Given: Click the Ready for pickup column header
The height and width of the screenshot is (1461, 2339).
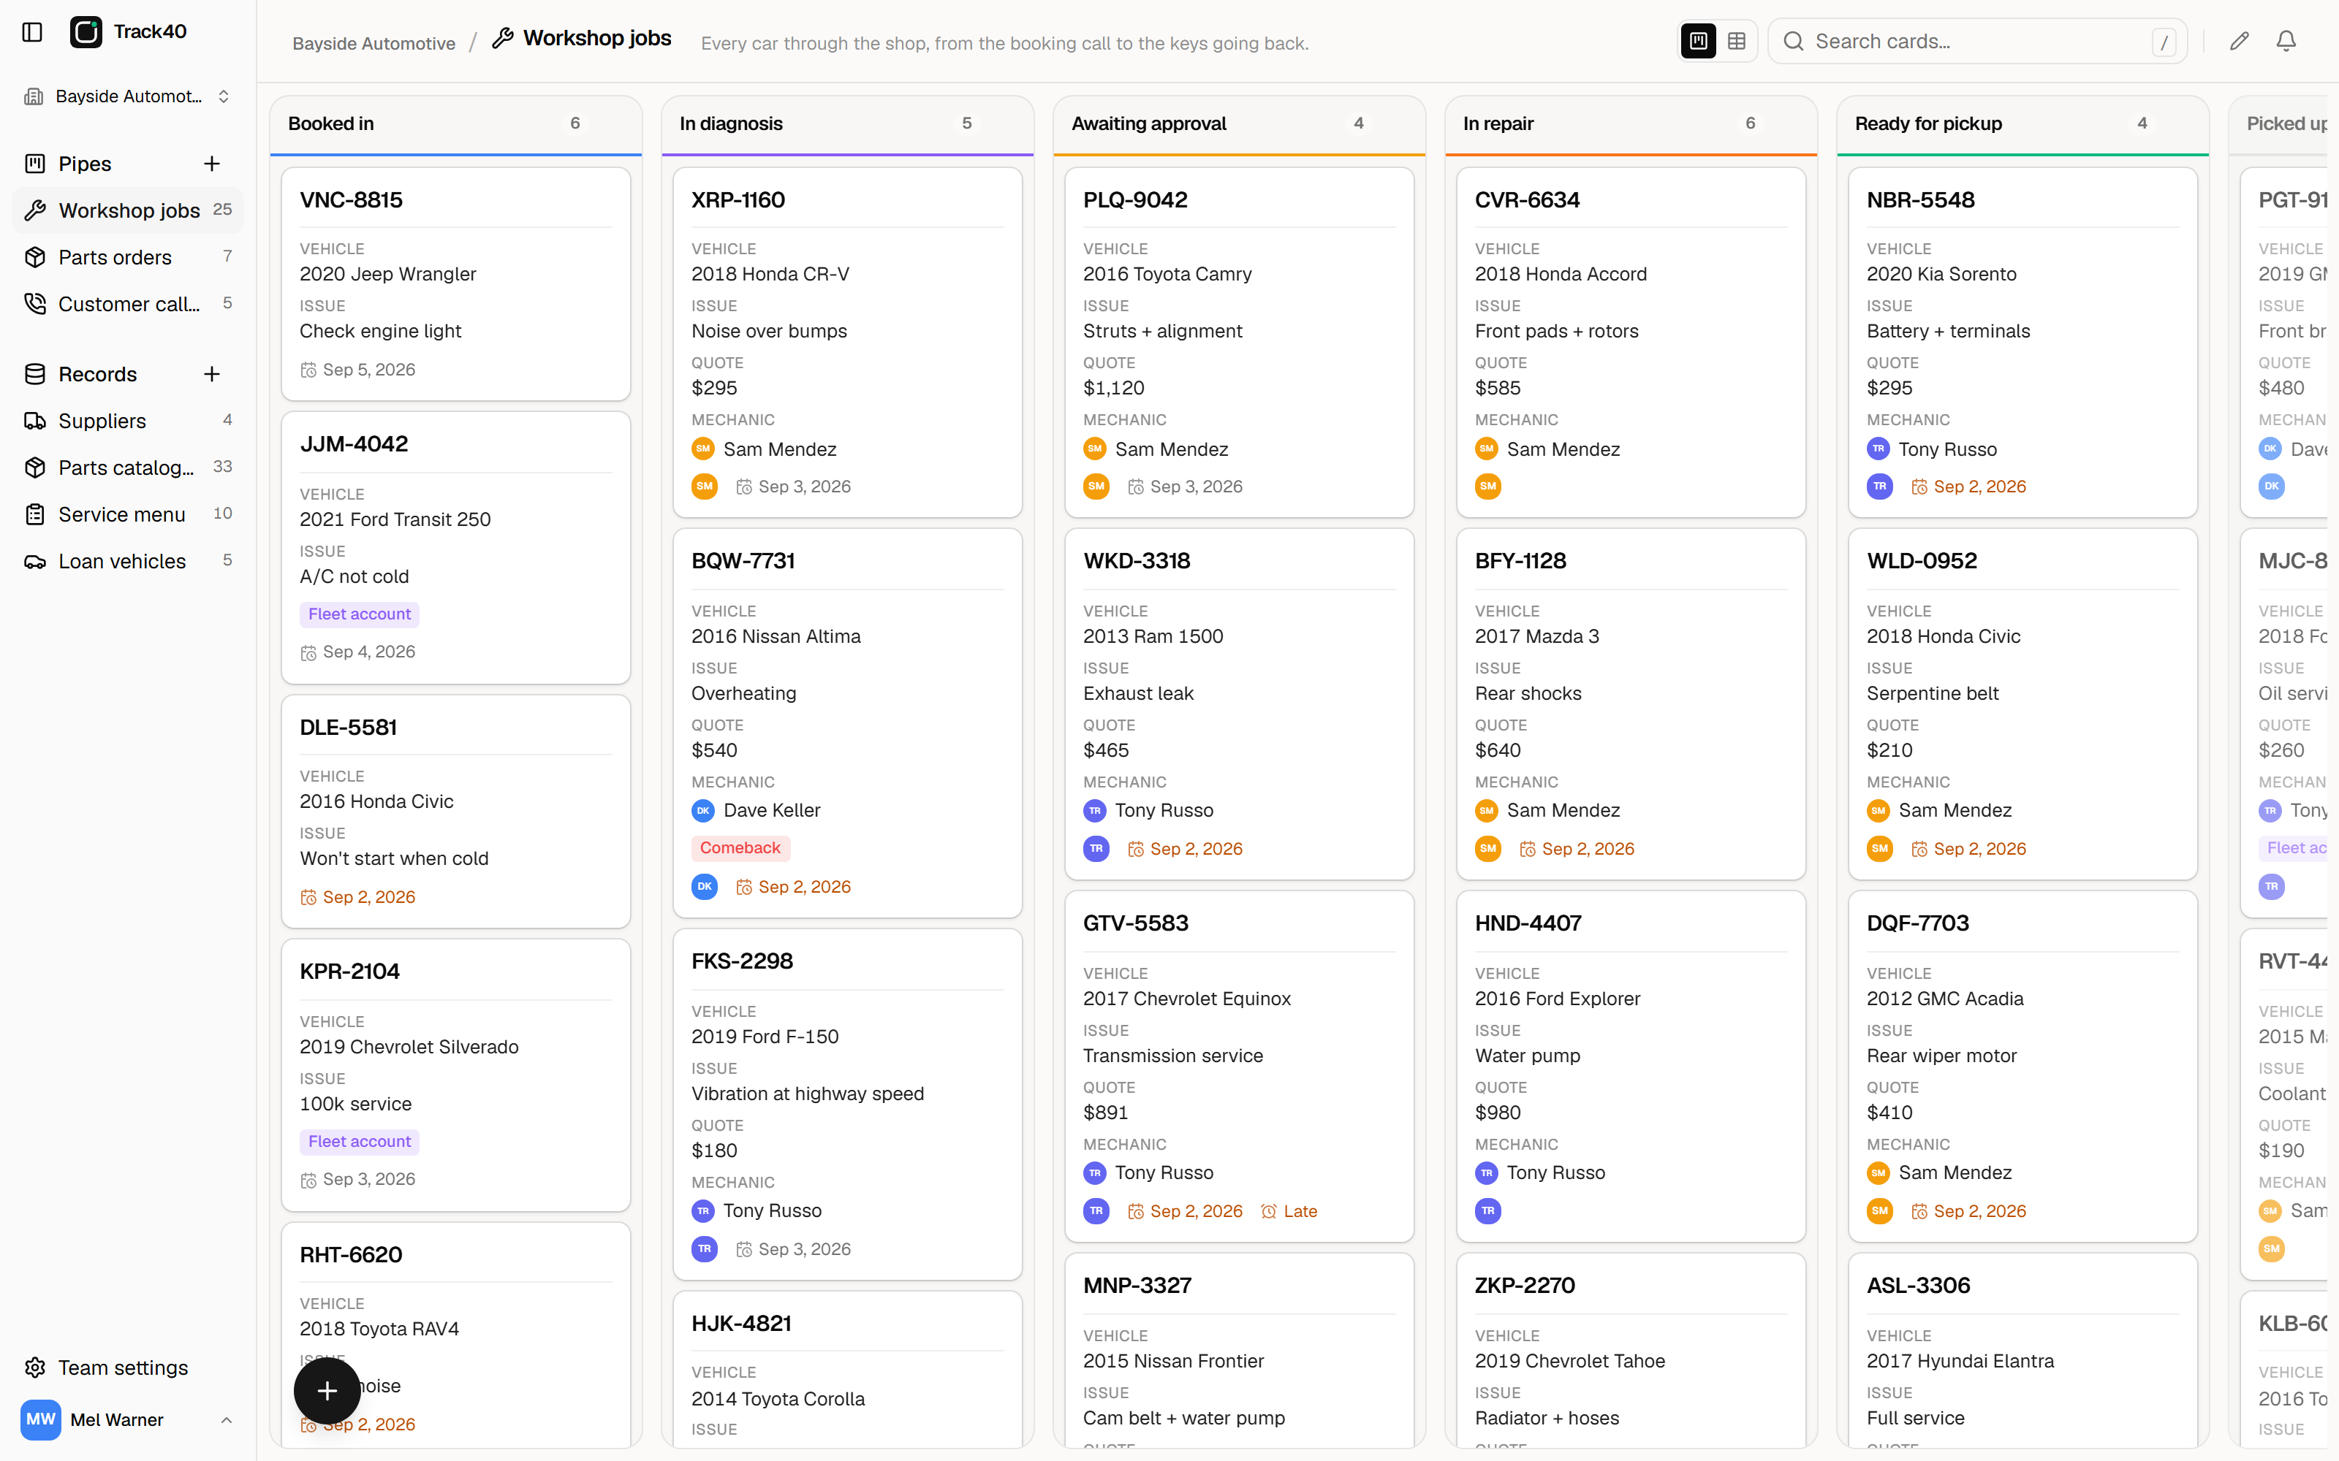Looking at the screenshot, I should [x=2023, y=123].
